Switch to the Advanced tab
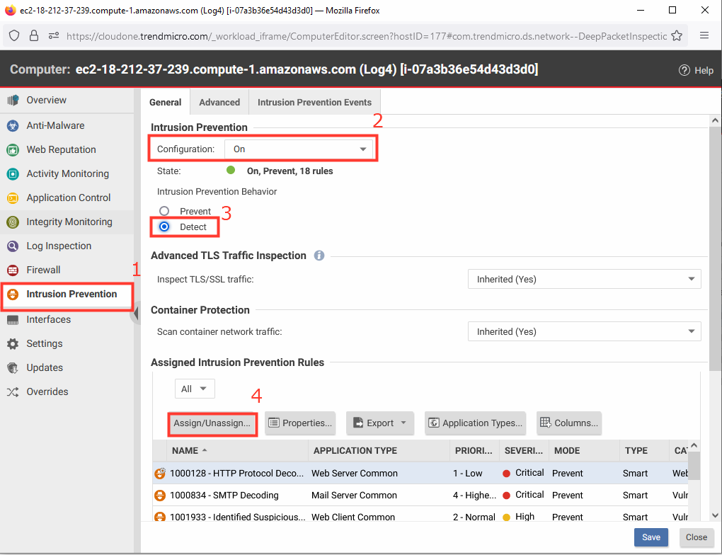This screenshot has width=722, height=555. pyautogui.click(x=219, y=102)
